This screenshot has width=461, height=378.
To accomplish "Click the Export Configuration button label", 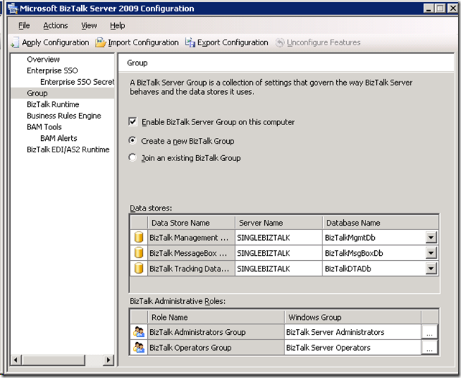I will click(x=233, y=42).
